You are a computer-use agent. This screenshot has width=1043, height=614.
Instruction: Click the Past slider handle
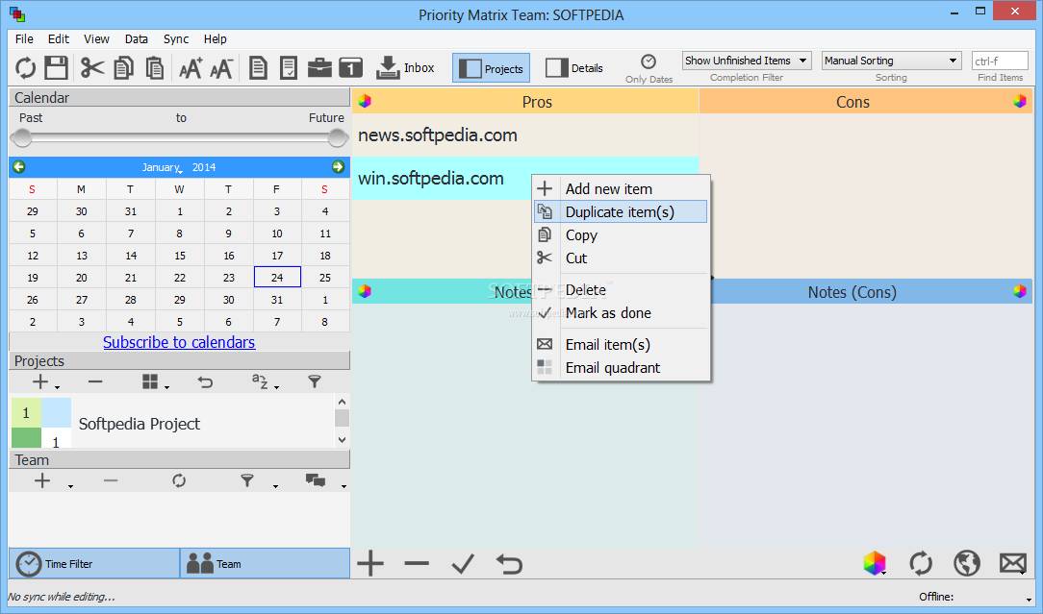(22, 137)
